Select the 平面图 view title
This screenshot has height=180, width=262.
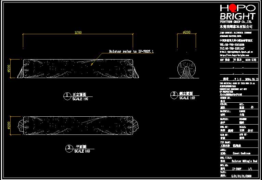pos(81,147)
